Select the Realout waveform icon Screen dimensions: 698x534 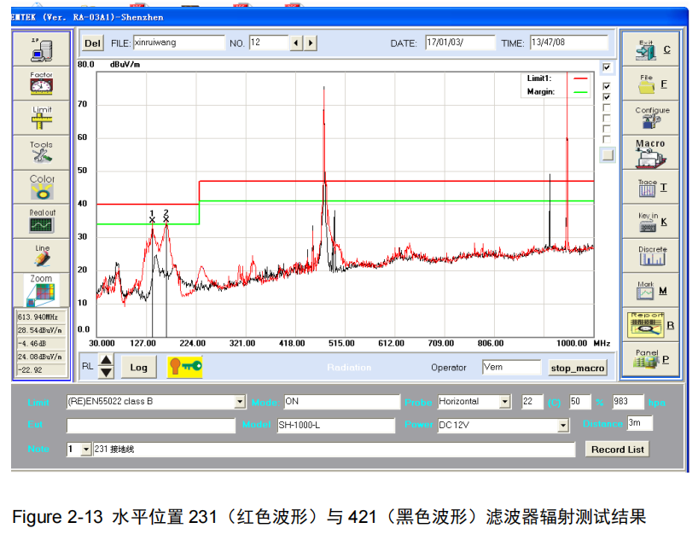click(41, 222)
